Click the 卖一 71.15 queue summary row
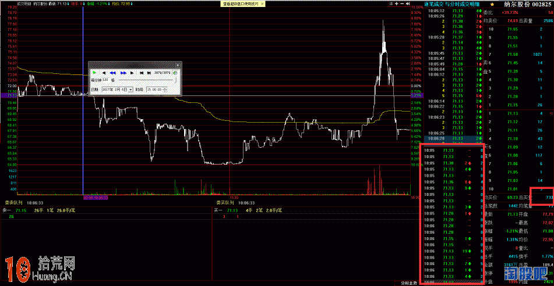This screenshot has width=554, height=286. coord(105,210)
